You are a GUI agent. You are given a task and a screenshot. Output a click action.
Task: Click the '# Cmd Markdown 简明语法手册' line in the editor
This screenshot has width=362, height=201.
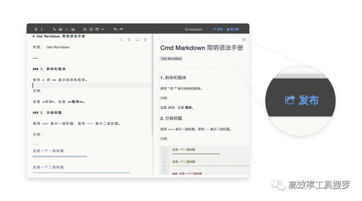[59, 36]
